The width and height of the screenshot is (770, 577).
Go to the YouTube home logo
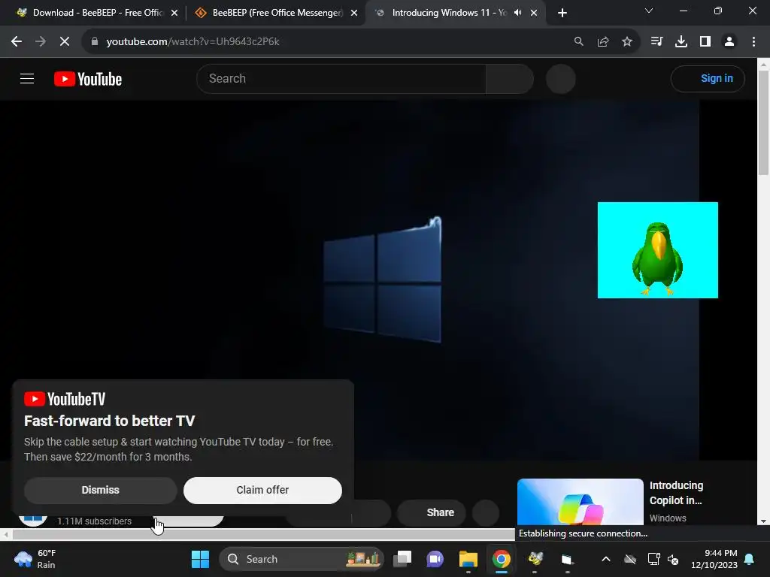88,79
